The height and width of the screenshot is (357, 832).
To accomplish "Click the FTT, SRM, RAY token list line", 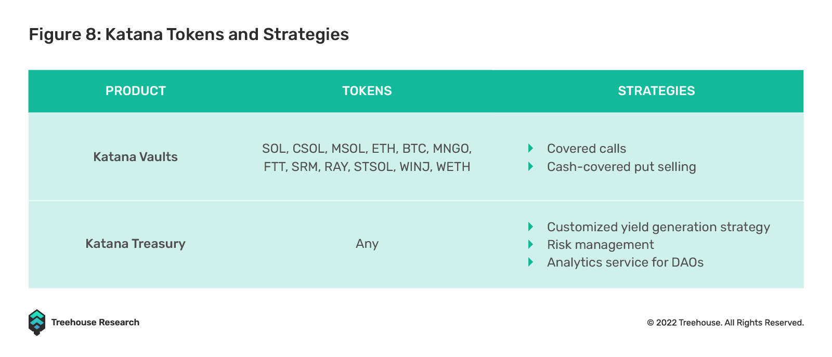I will (367, 167).
